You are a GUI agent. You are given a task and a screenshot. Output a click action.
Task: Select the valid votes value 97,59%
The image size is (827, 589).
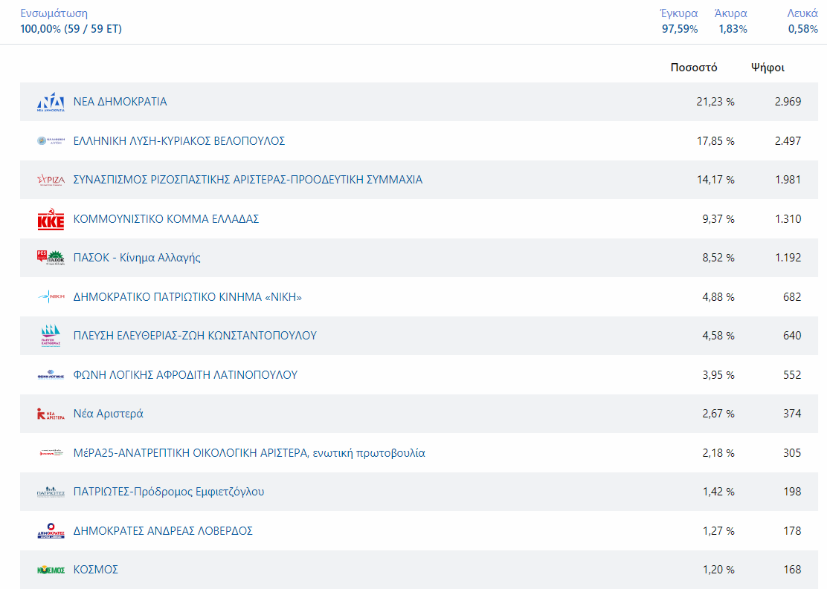(x=680, y=29)
